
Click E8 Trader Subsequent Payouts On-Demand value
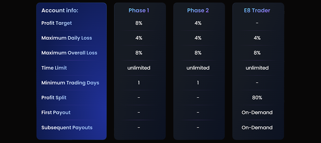point(257,128)
